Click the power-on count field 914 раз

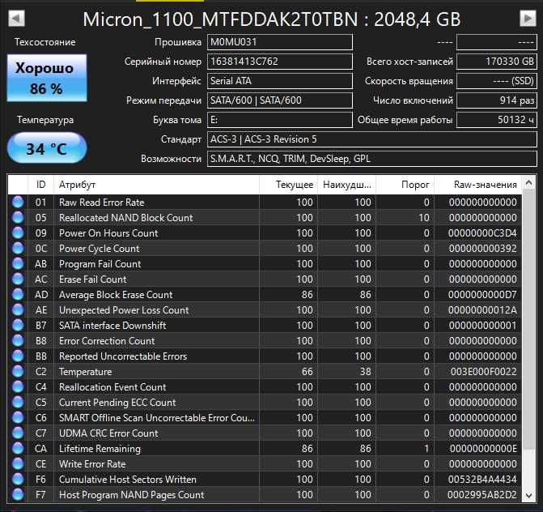click(497, 100)
